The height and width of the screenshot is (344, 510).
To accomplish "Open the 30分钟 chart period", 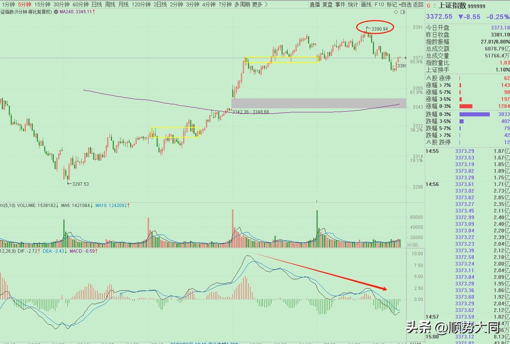I will click(61, 4).
